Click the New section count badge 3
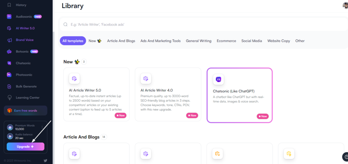 point(84,62)
